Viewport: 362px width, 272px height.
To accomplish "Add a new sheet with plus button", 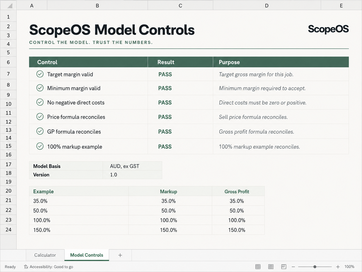I will (120, 255).
